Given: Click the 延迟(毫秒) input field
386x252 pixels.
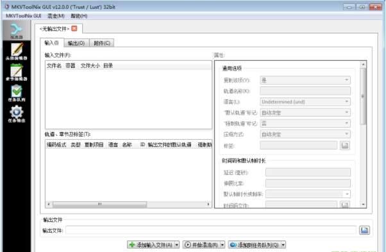Looking at the screenshot, I should 308,172.
